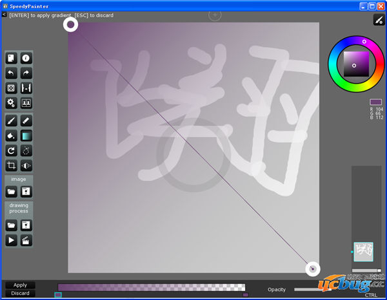Collapse panel with top-left arrow
The width and height of the screenshot is (387, 300).
(5, 14)
